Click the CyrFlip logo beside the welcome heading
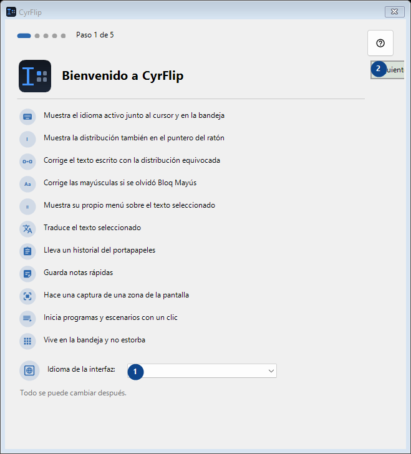 (35, 76)
